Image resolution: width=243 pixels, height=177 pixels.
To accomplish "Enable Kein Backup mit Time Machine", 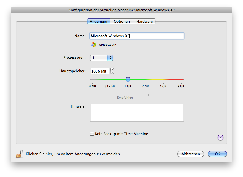I will tap(92, 134).
